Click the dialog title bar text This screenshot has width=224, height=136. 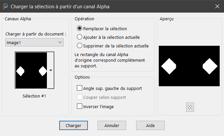(x=60, y=6)
